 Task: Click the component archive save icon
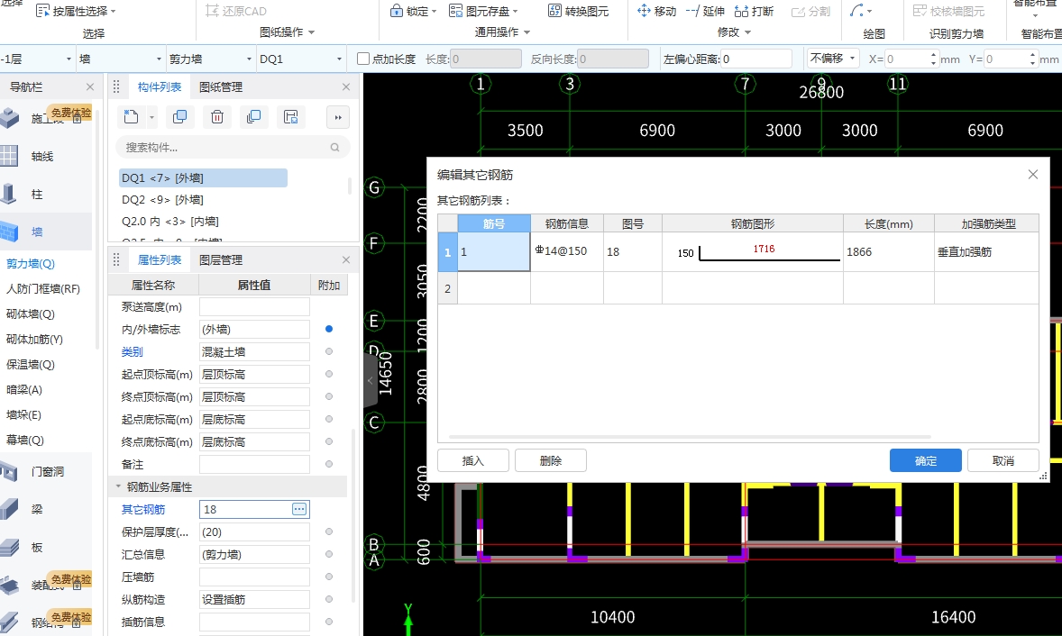(290, 117)
